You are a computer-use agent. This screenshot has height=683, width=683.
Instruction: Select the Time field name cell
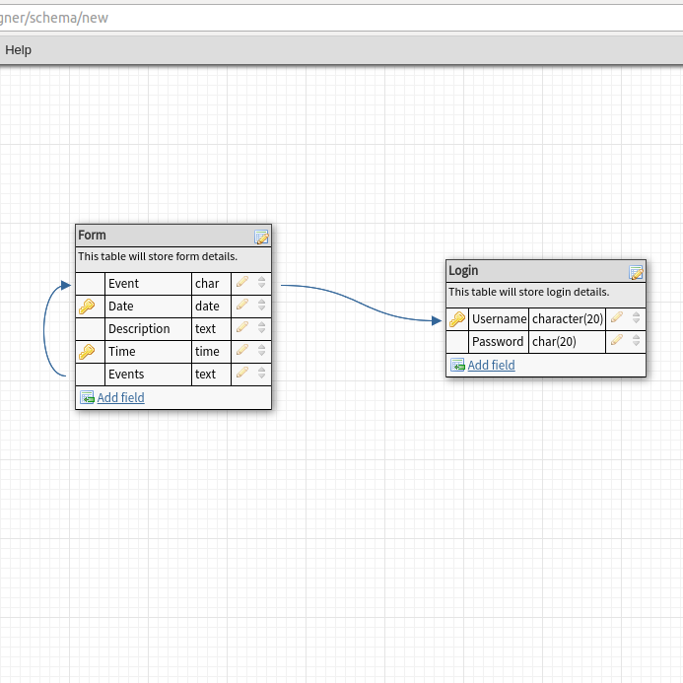pyautogui.click(x=148, y=352)
